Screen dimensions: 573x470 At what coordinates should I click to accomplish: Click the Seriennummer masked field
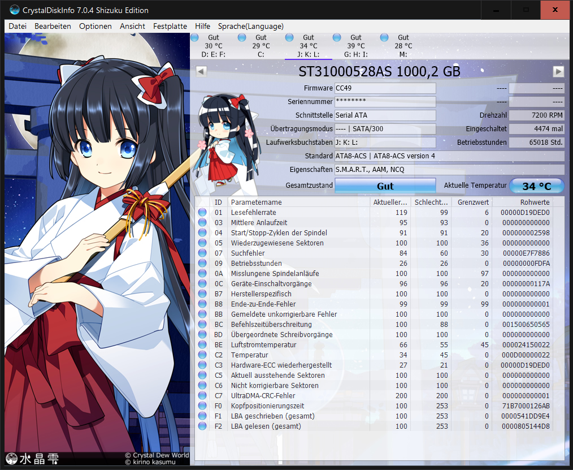click(x=385, y=102)
